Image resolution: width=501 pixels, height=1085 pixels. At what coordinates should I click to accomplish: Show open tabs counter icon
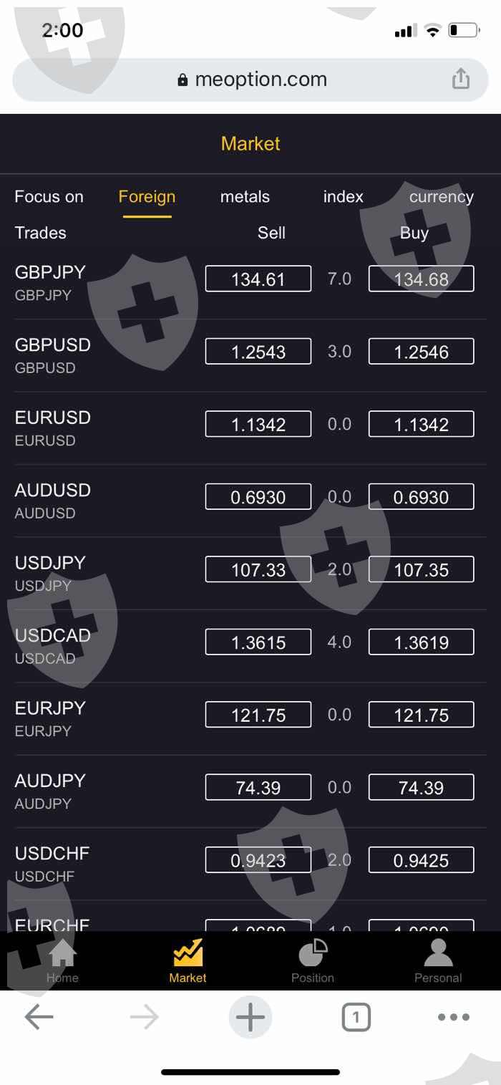pos(356,1017)
